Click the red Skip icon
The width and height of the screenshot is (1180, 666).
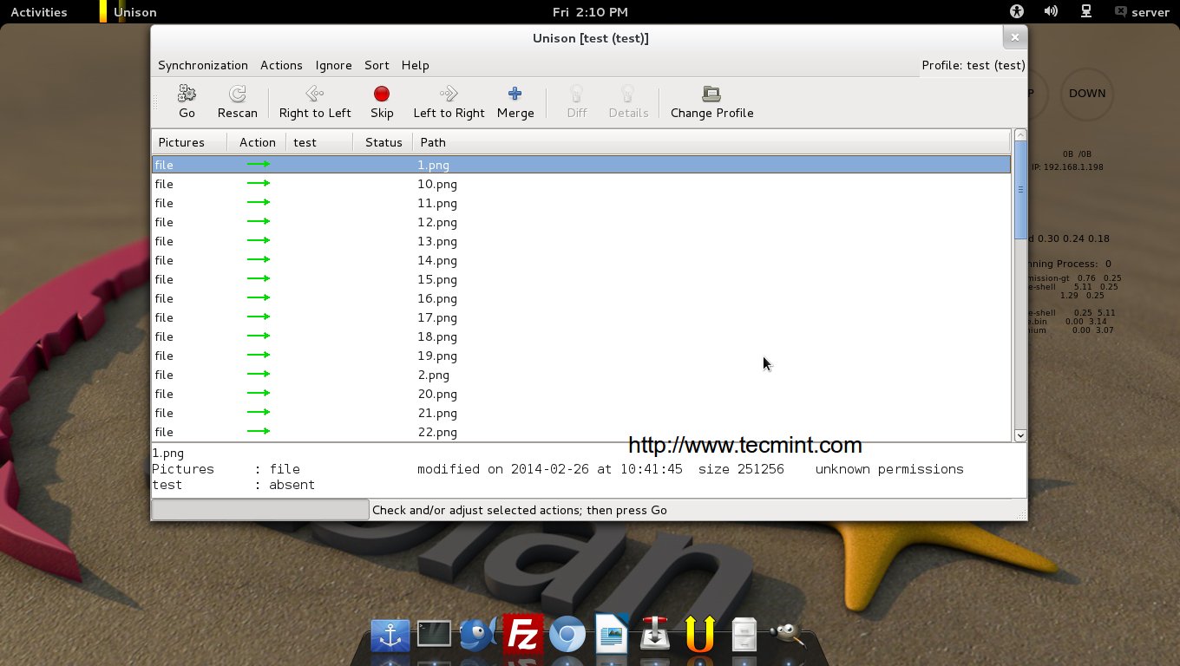point(381,94)
